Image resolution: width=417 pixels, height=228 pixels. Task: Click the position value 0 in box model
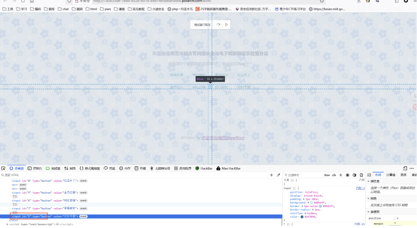pos(398,218)
